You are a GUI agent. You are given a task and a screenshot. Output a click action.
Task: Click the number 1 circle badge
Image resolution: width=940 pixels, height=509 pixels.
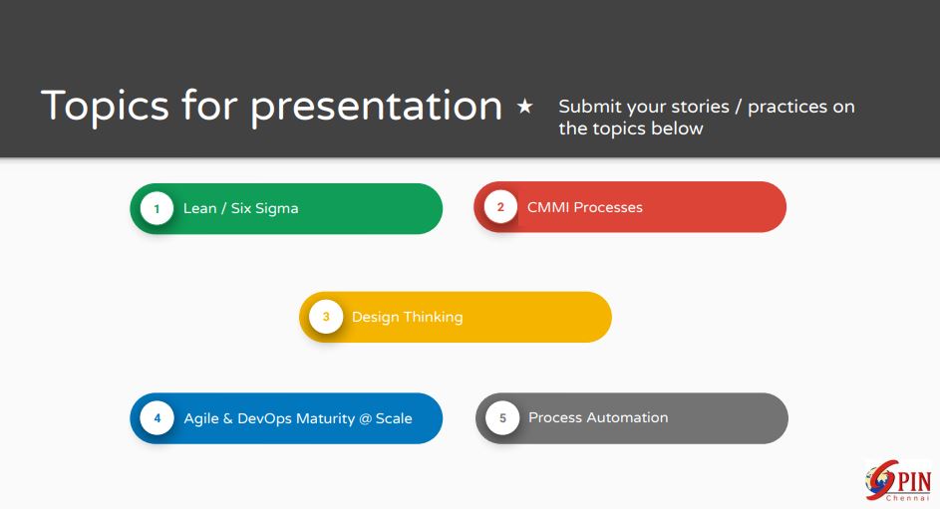157,209
